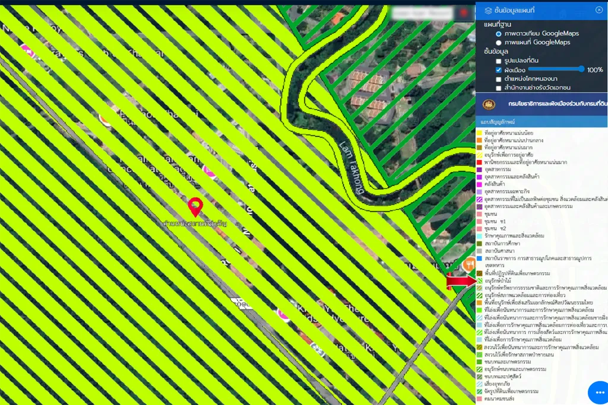Enable ตำแหน่งโคกหนองนา layer checkbox

point(499,79)
